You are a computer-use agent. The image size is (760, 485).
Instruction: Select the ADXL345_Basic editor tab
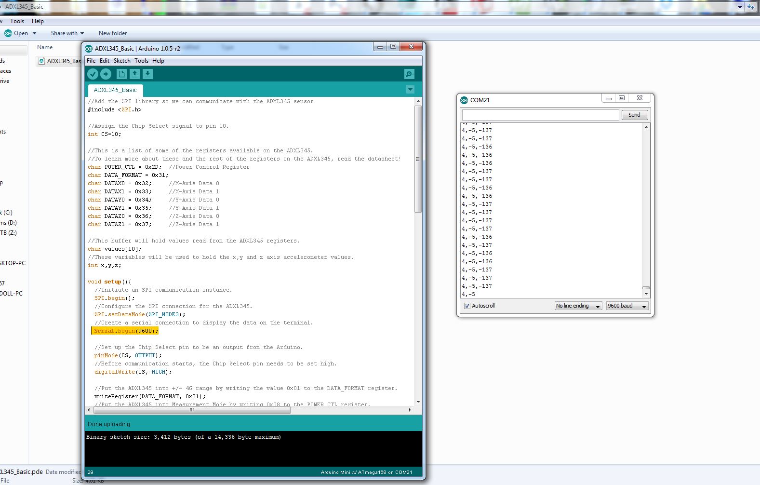pyautogui.click(x=115, y=90)
